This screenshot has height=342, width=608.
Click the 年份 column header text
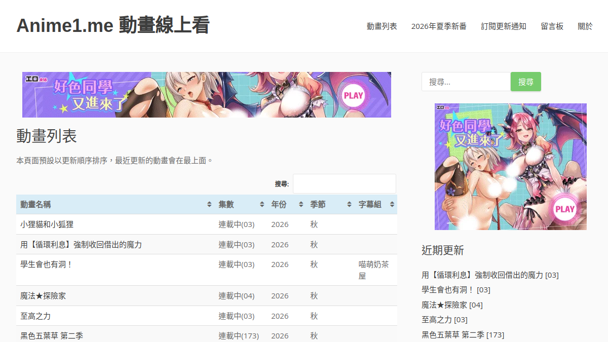pyautogui.click(x=279, y=205)
